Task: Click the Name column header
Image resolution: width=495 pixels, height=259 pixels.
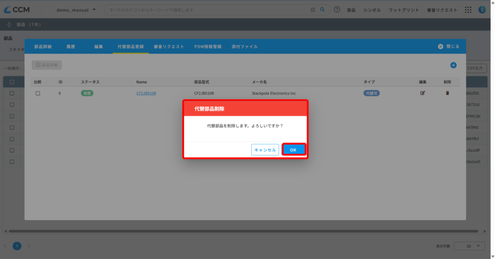Action: (x=142, y=82)
